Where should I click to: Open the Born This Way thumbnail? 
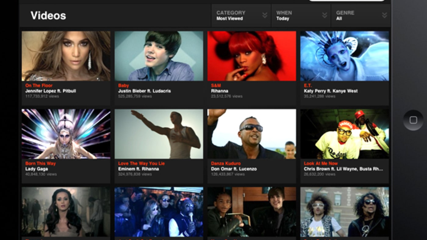pyautogui.click(x=66, y=134)
